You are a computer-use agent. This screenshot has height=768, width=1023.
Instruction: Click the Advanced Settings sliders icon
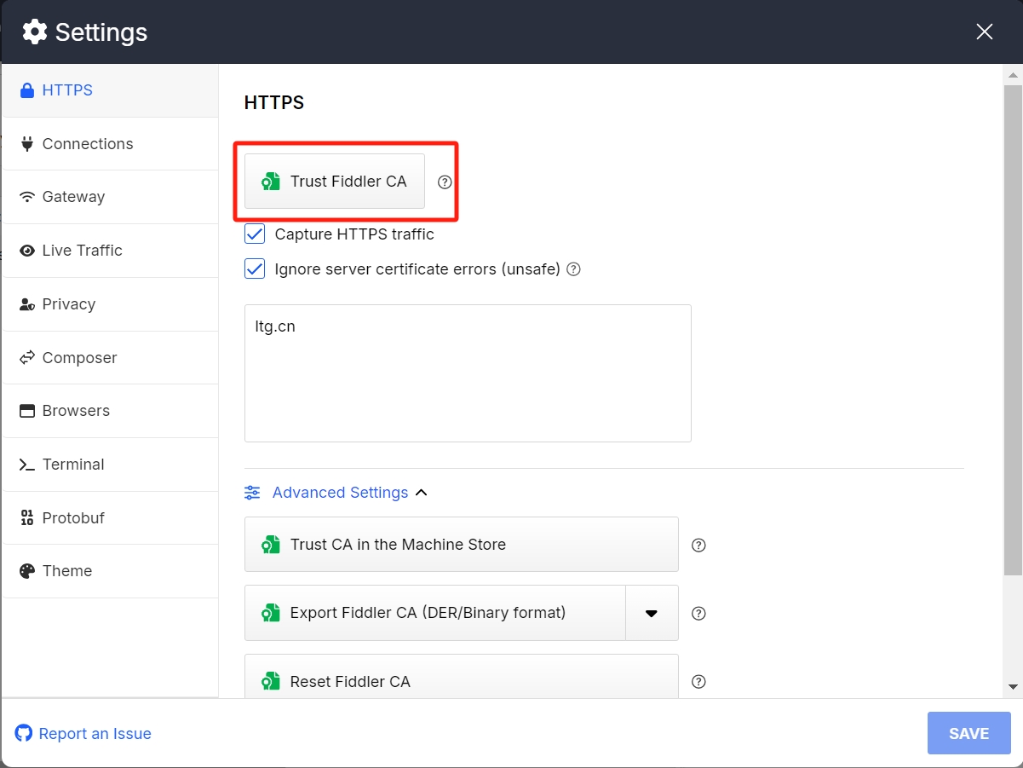tap(252, 493)
